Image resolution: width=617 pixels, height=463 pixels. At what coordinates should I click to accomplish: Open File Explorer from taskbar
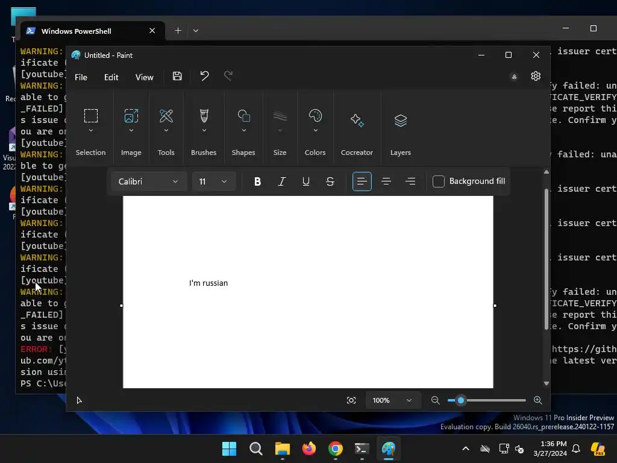click(282, 449)
